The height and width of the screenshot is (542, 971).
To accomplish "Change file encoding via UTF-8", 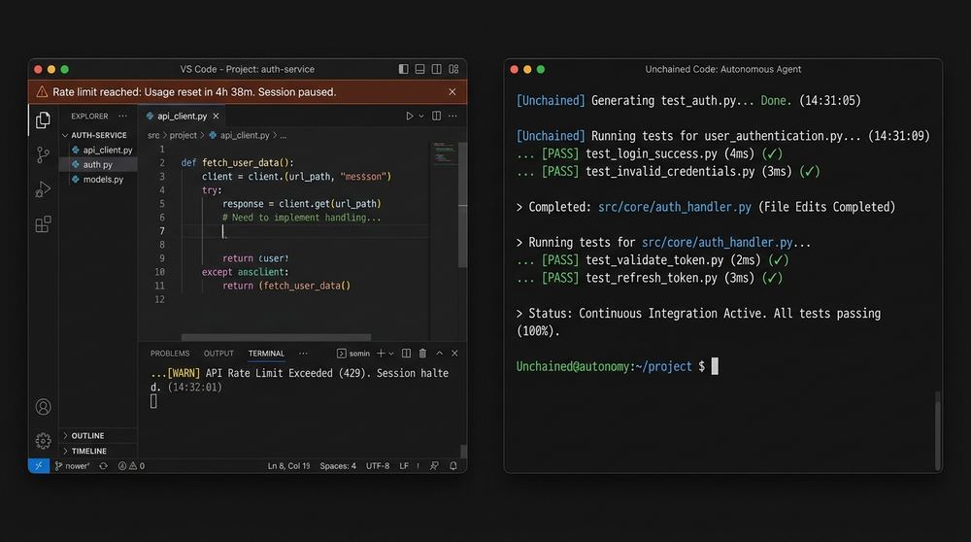I will (x=378, y=466).
